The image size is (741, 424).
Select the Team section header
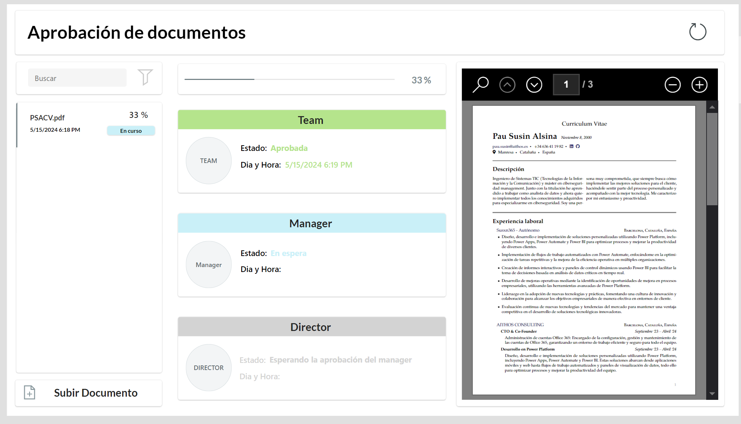(x=312, y=120)
